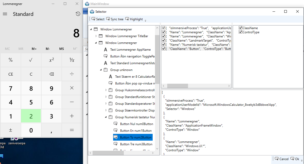Click Highlight in the Selector toolbar
Image resolution: width=304 pixels, height=164 pixels.
(134, 19)
